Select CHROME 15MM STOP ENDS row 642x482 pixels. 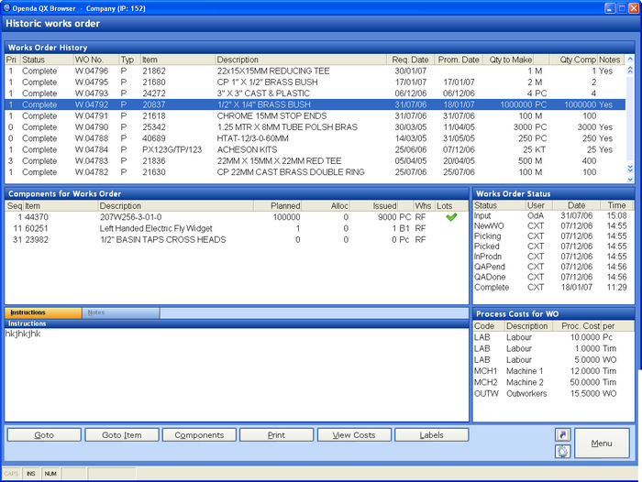[315, 115]
